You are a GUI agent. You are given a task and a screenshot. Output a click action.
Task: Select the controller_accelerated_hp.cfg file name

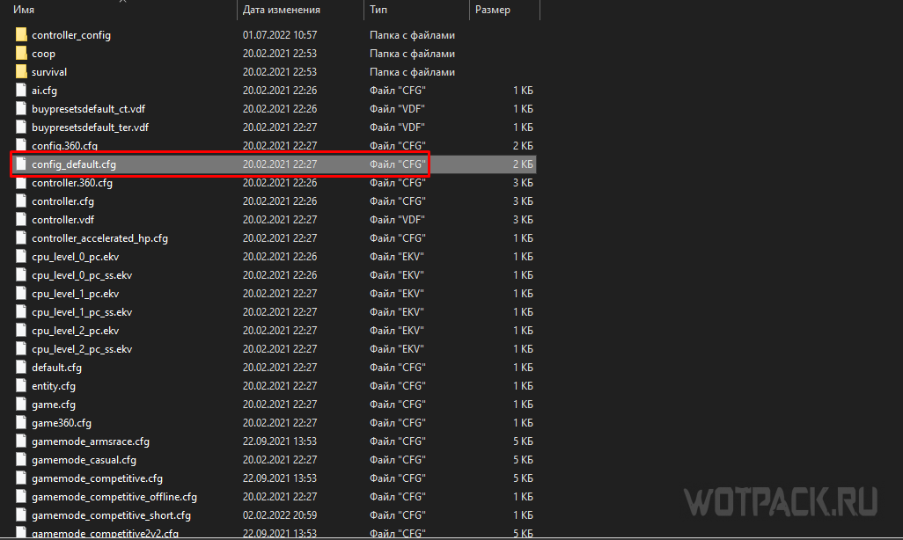point(99,238)
